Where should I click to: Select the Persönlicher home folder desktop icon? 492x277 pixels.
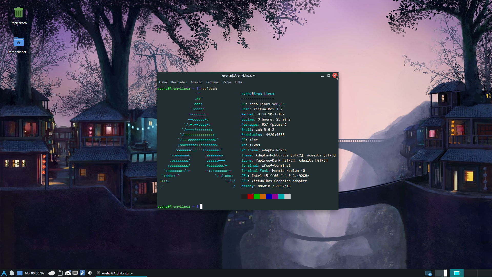[x=18, y=45]
